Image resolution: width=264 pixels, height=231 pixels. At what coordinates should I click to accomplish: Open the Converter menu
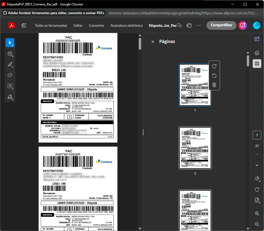tap(96, 25)
